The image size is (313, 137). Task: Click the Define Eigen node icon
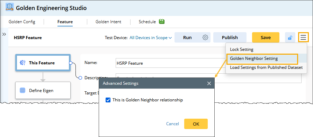pyautogui.click(x=23, y=90)
